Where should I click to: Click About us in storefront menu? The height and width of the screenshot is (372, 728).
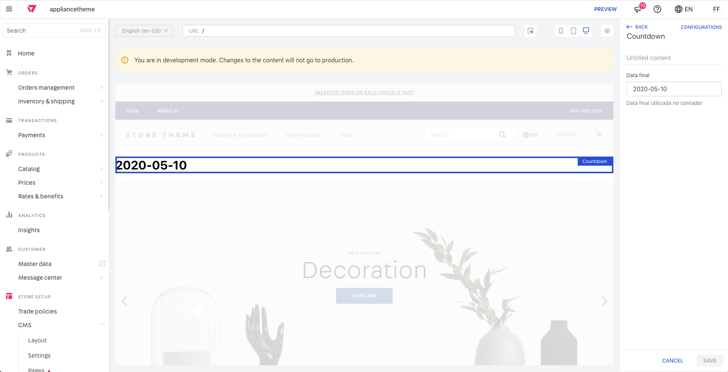(x=168, y=111)
